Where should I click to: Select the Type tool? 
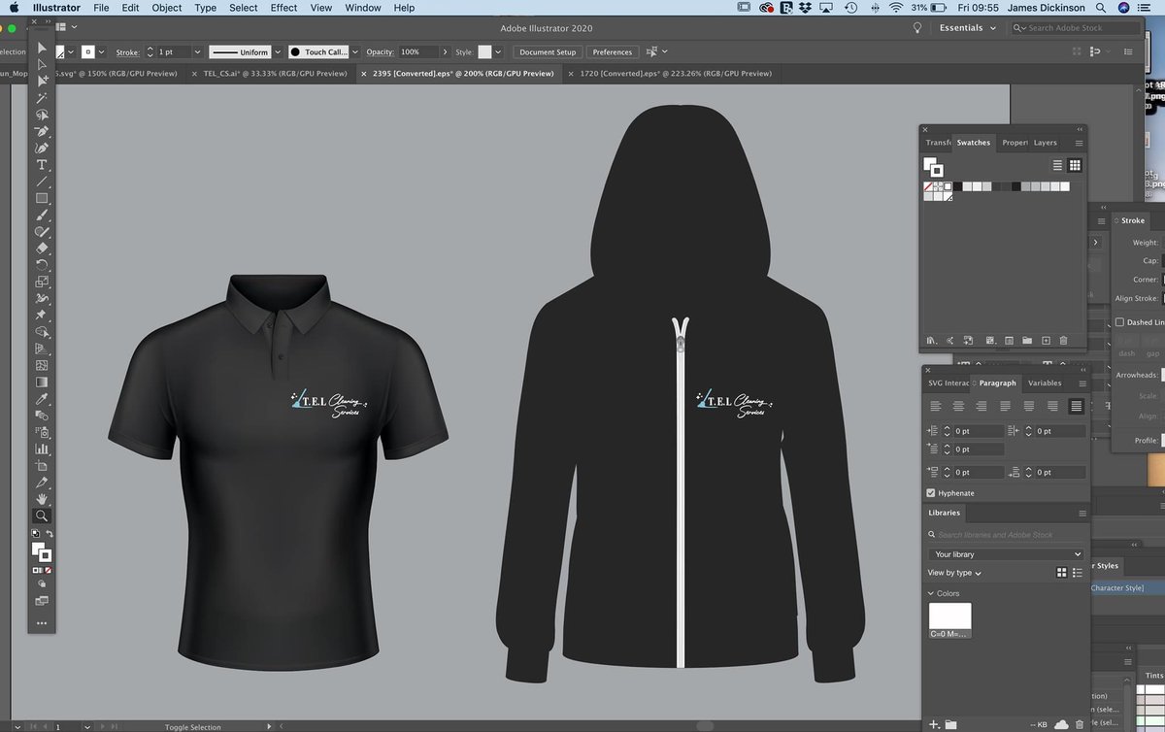(42, 165)
